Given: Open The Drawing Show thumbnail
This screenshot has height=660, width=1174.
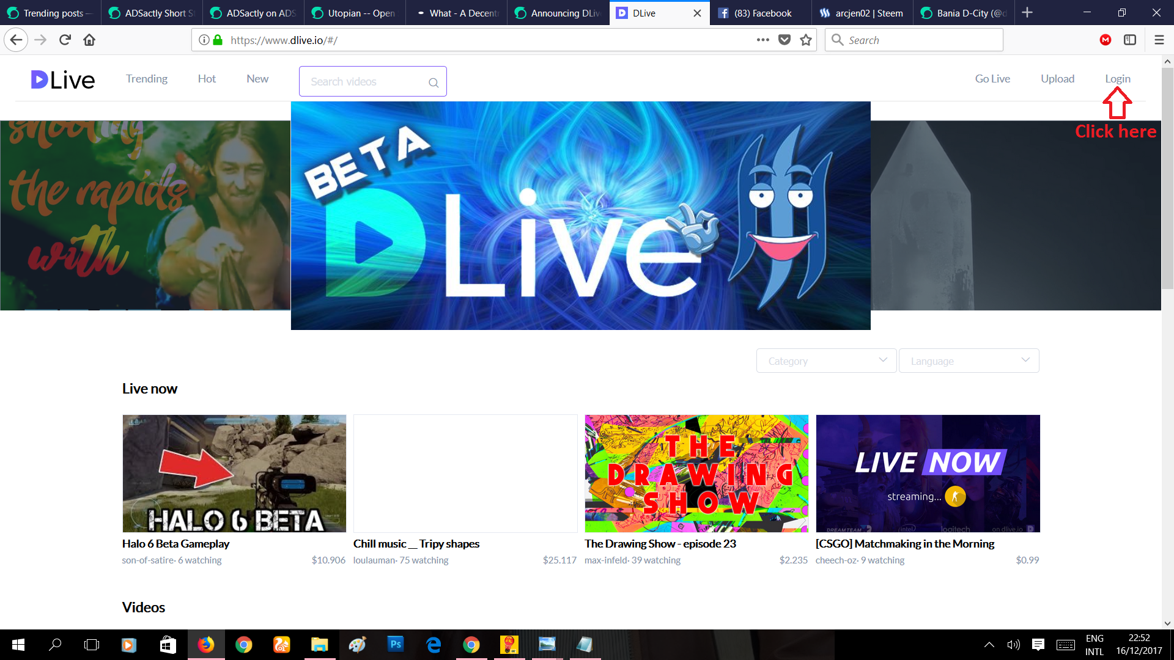Looking at the screenshot, I should pyautogui.click(x=696, y=474).
